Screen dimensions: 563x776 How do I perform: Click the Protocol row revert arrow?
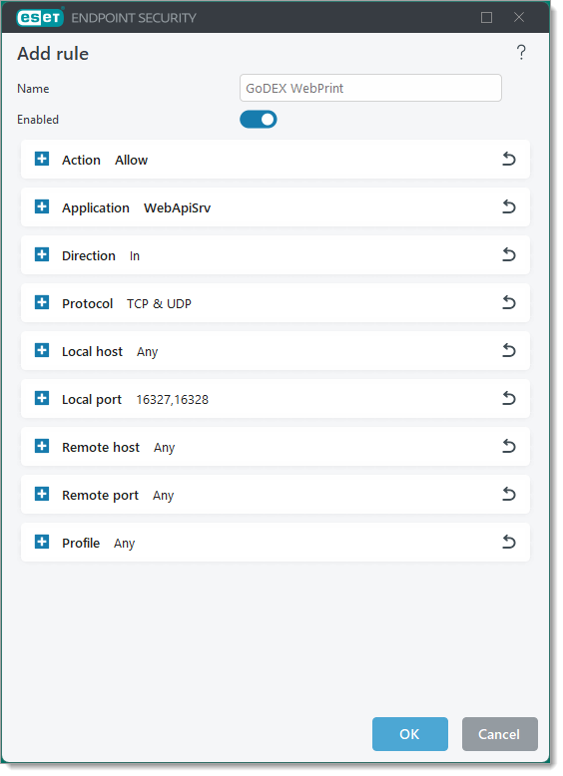click(x=508, y=302)
